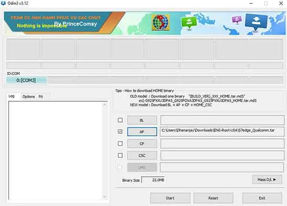The image size is (287, 206).
Task: Select the 0:[COM3] port box
Action: pyautogui.click(x=26, y=80)
